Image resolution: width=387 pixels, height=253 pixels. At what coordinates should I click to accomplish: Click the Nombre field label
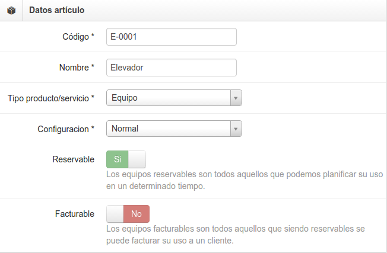(x=77, y=68)
